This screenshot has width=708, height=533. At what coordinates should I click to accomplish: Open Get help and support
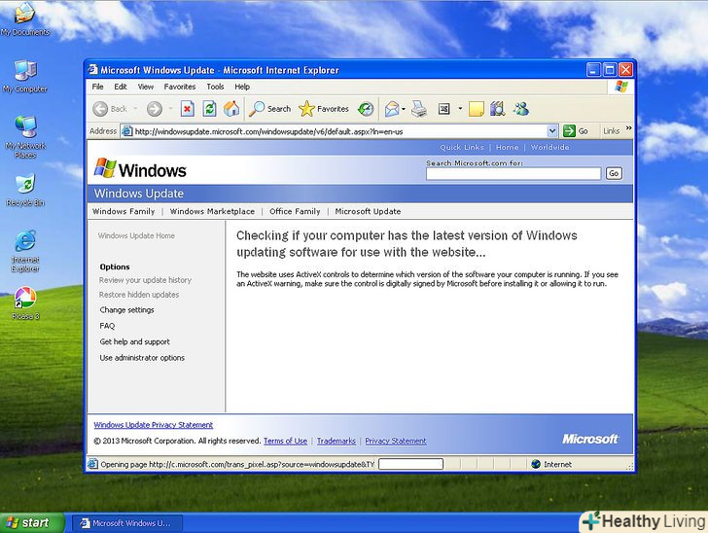pos(134,342)
